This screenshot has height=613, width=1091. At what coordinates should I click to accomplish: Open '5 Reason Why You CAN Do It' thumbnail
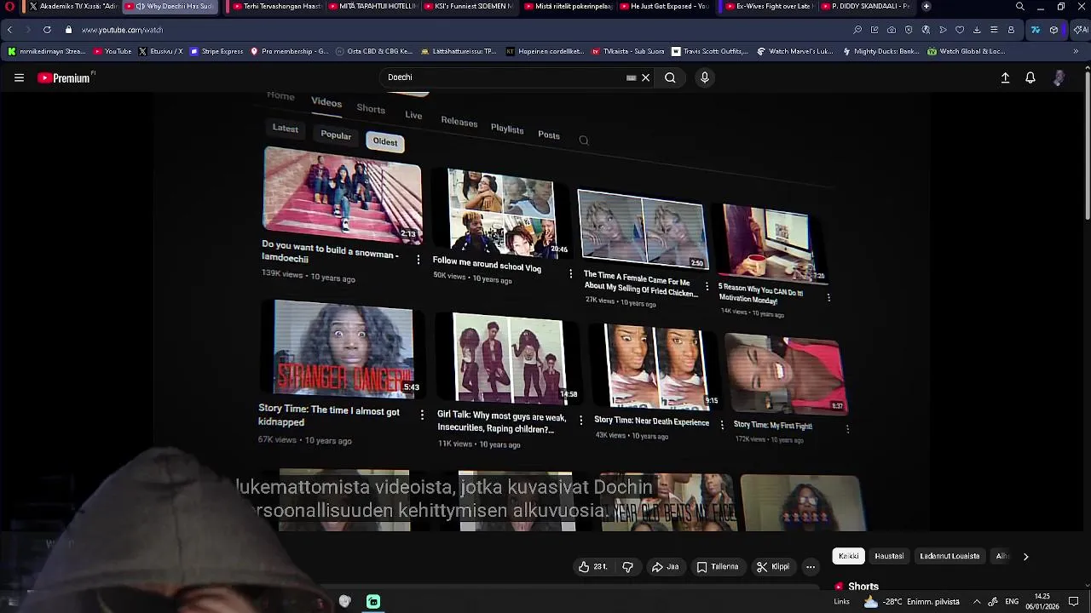pos(772,243)
